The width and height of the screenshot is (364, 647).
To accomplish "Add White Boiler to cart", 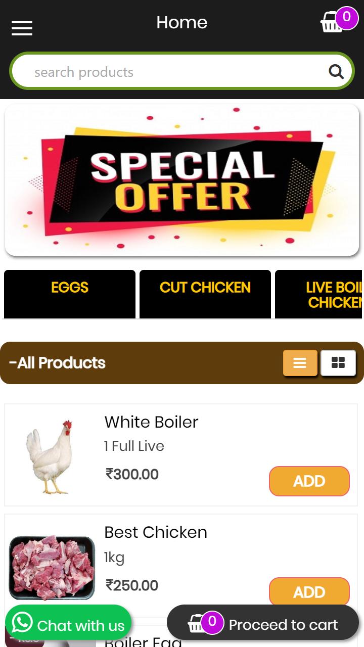I will click(x=309, y=481).
